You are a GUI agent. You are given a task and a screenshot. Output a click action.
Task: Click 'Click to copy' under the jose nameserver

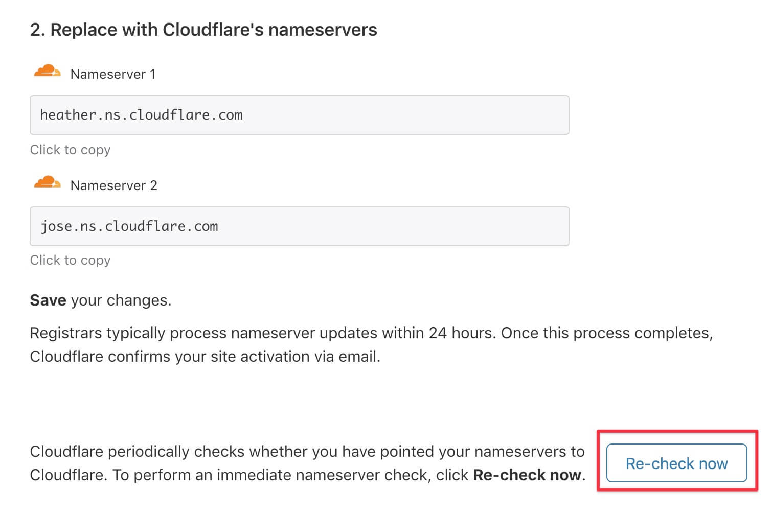70,260
